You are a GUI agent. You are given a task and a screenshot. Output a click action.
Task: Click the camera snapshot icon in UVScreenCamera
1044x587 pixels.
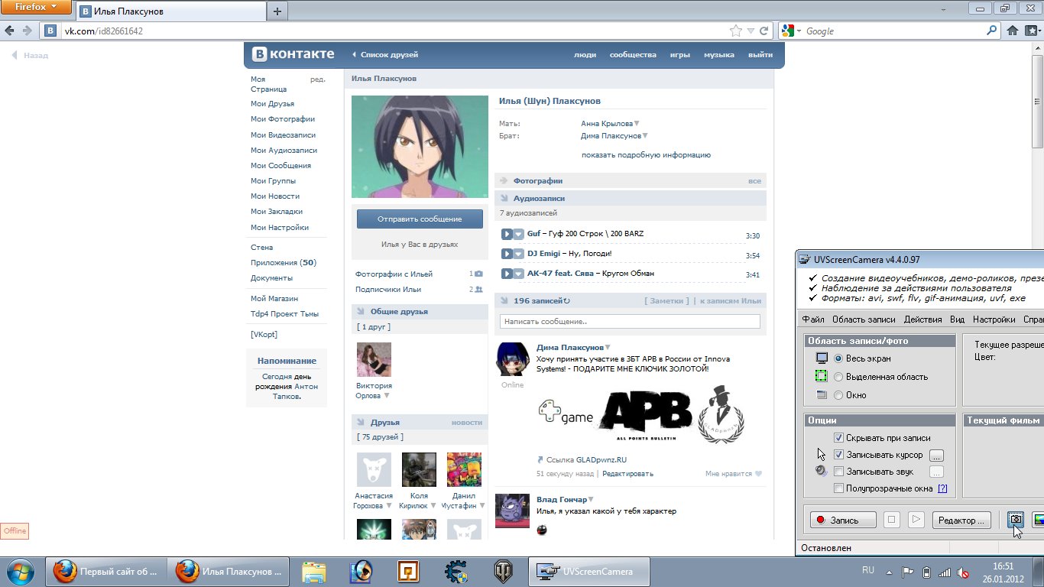1015,520
